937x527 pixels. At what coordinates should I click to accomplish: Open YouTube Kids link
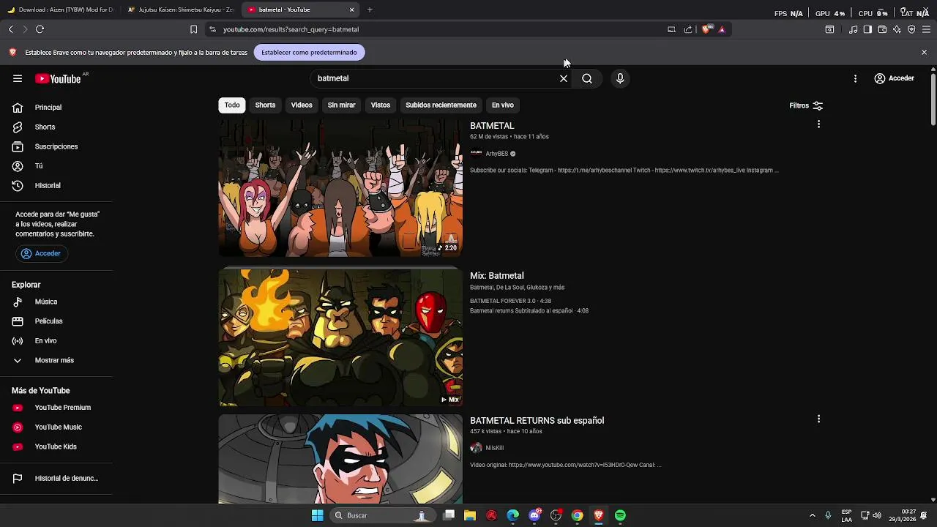pos(56,446)
